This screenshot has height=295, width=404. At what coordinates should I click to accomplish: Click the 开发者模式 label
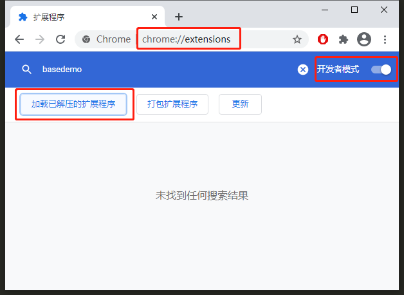(338, 69)
